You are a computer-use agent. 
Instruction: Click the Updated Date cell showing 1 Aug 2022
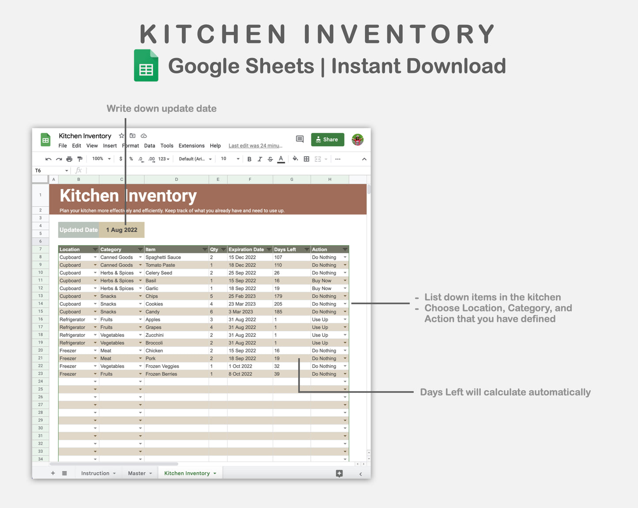(122, 230)
